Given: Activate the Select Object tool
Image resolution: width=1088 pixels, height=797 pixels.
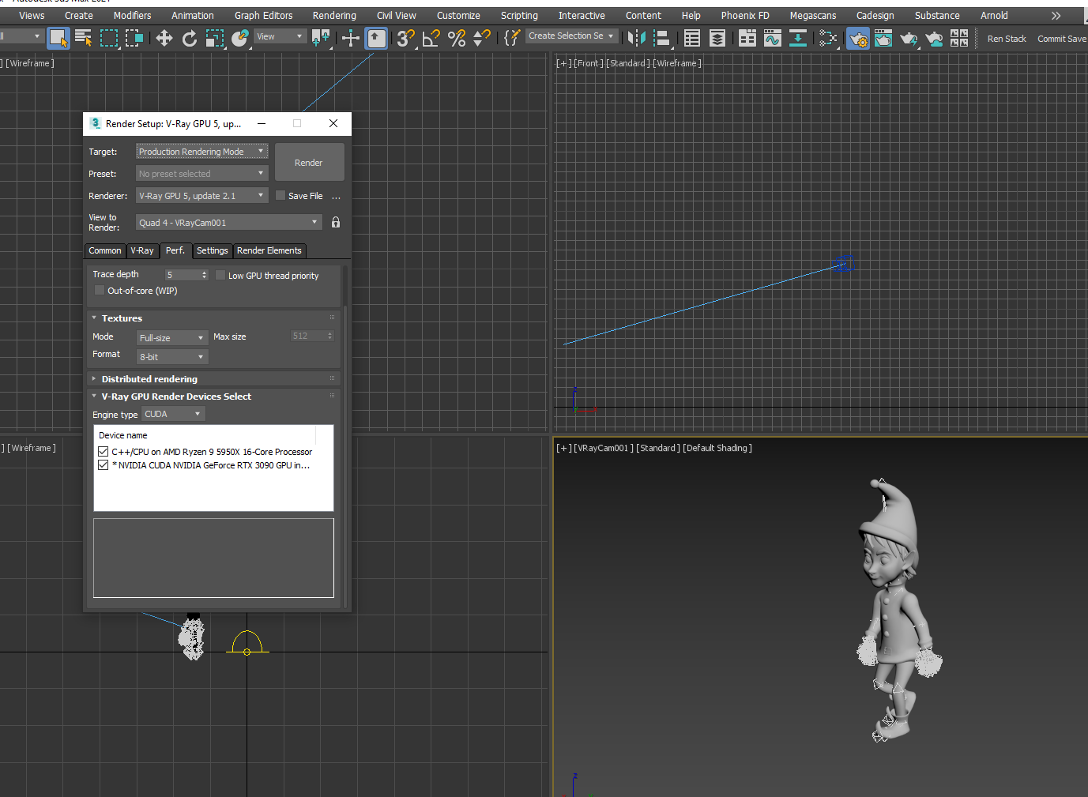Looking at the screenshot, I should point(58,38).
